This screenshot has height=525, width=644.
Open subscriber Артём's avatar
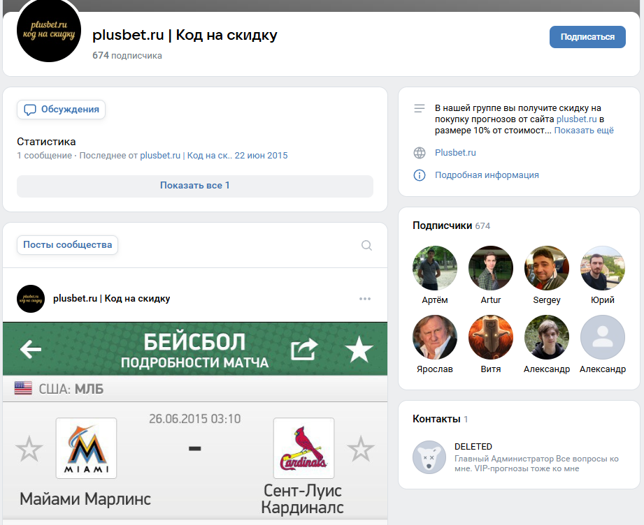435,268
